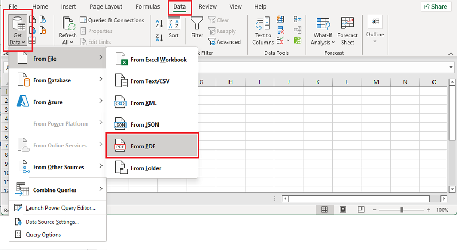Expand the From Azure submenu
This screenshot has height=250, width=457.
(x=58, y=102)
